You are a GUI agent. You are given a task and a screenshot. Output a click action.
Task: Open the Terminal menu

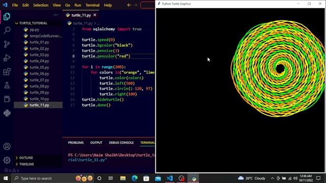pyautogui.click(x=93, y=5)
